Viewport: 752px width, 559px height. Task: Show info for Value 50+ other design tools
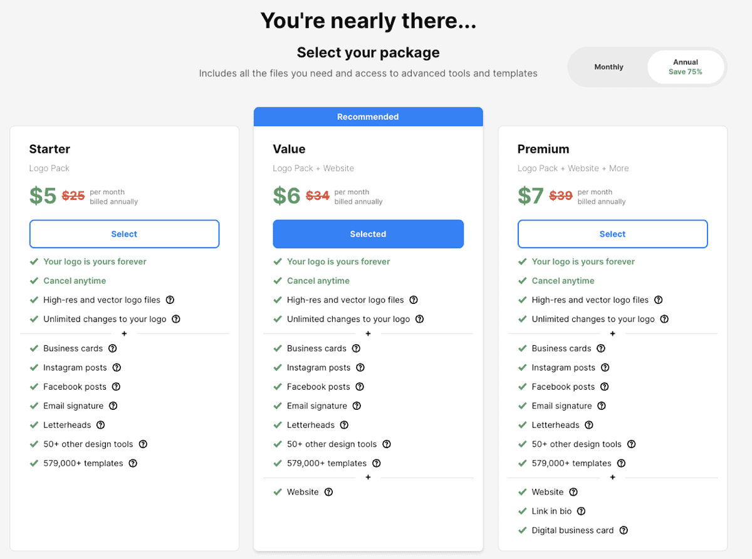point(387,444)
